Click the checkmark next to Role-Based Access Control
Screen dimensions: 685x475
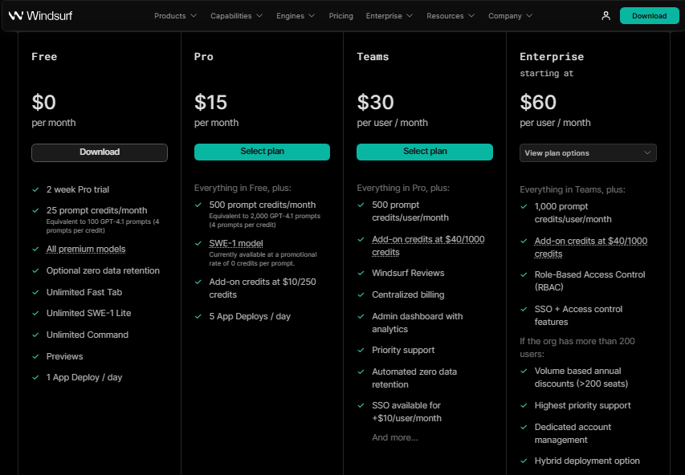[524, 274]
